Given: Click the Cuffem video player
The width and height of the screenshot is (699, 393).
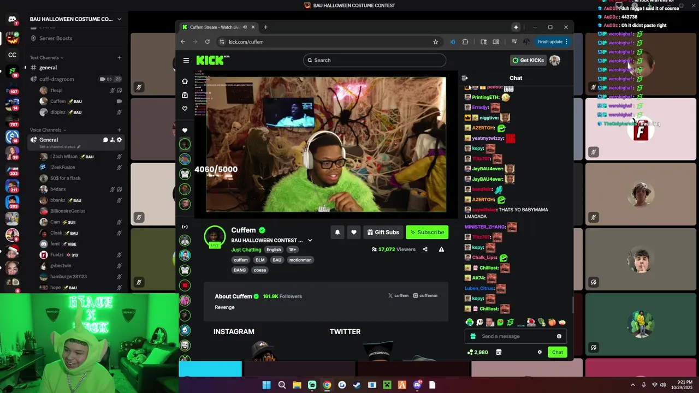Looking at the screenshot, I should 326,144.
